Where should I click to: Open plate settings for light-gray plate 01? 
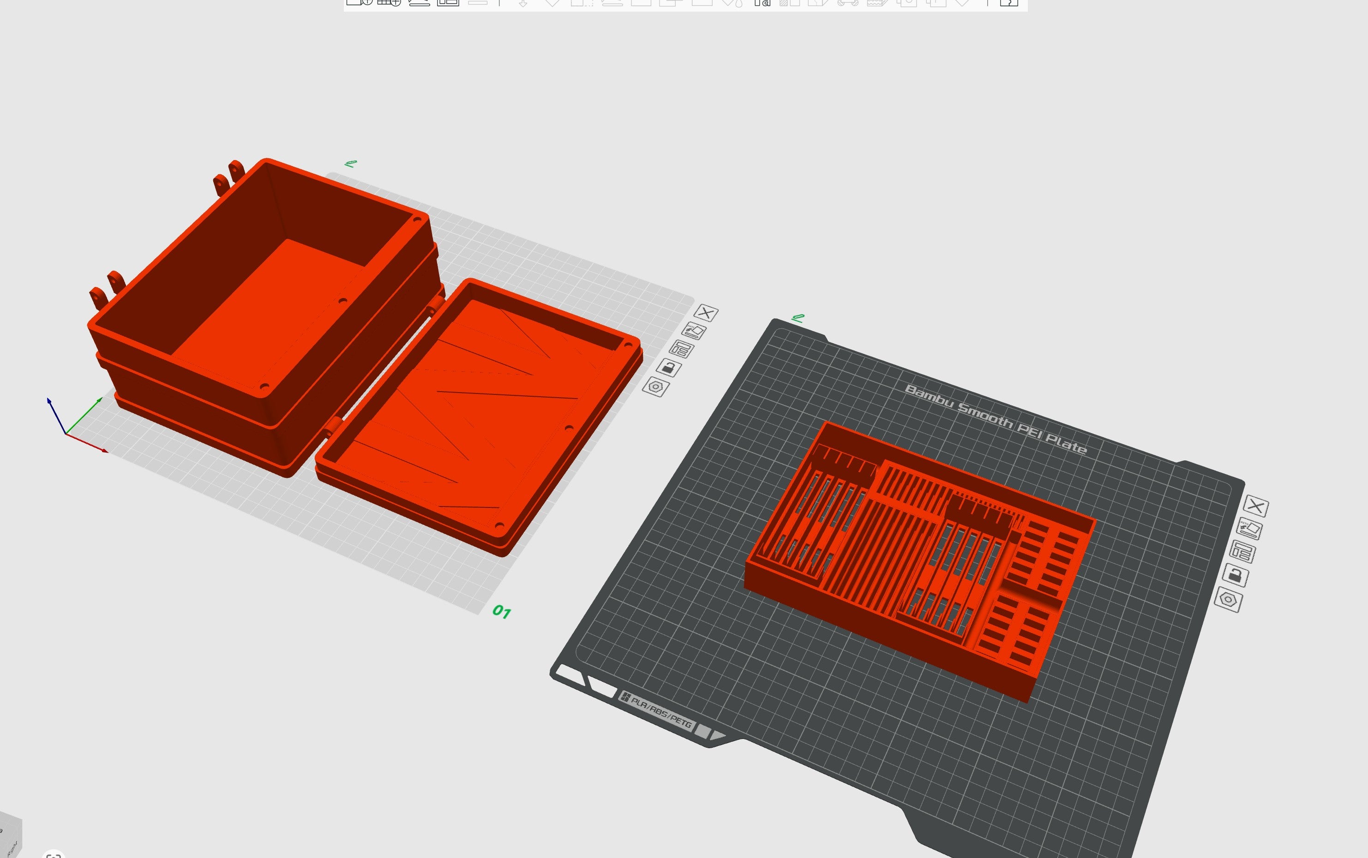[656, 387]
